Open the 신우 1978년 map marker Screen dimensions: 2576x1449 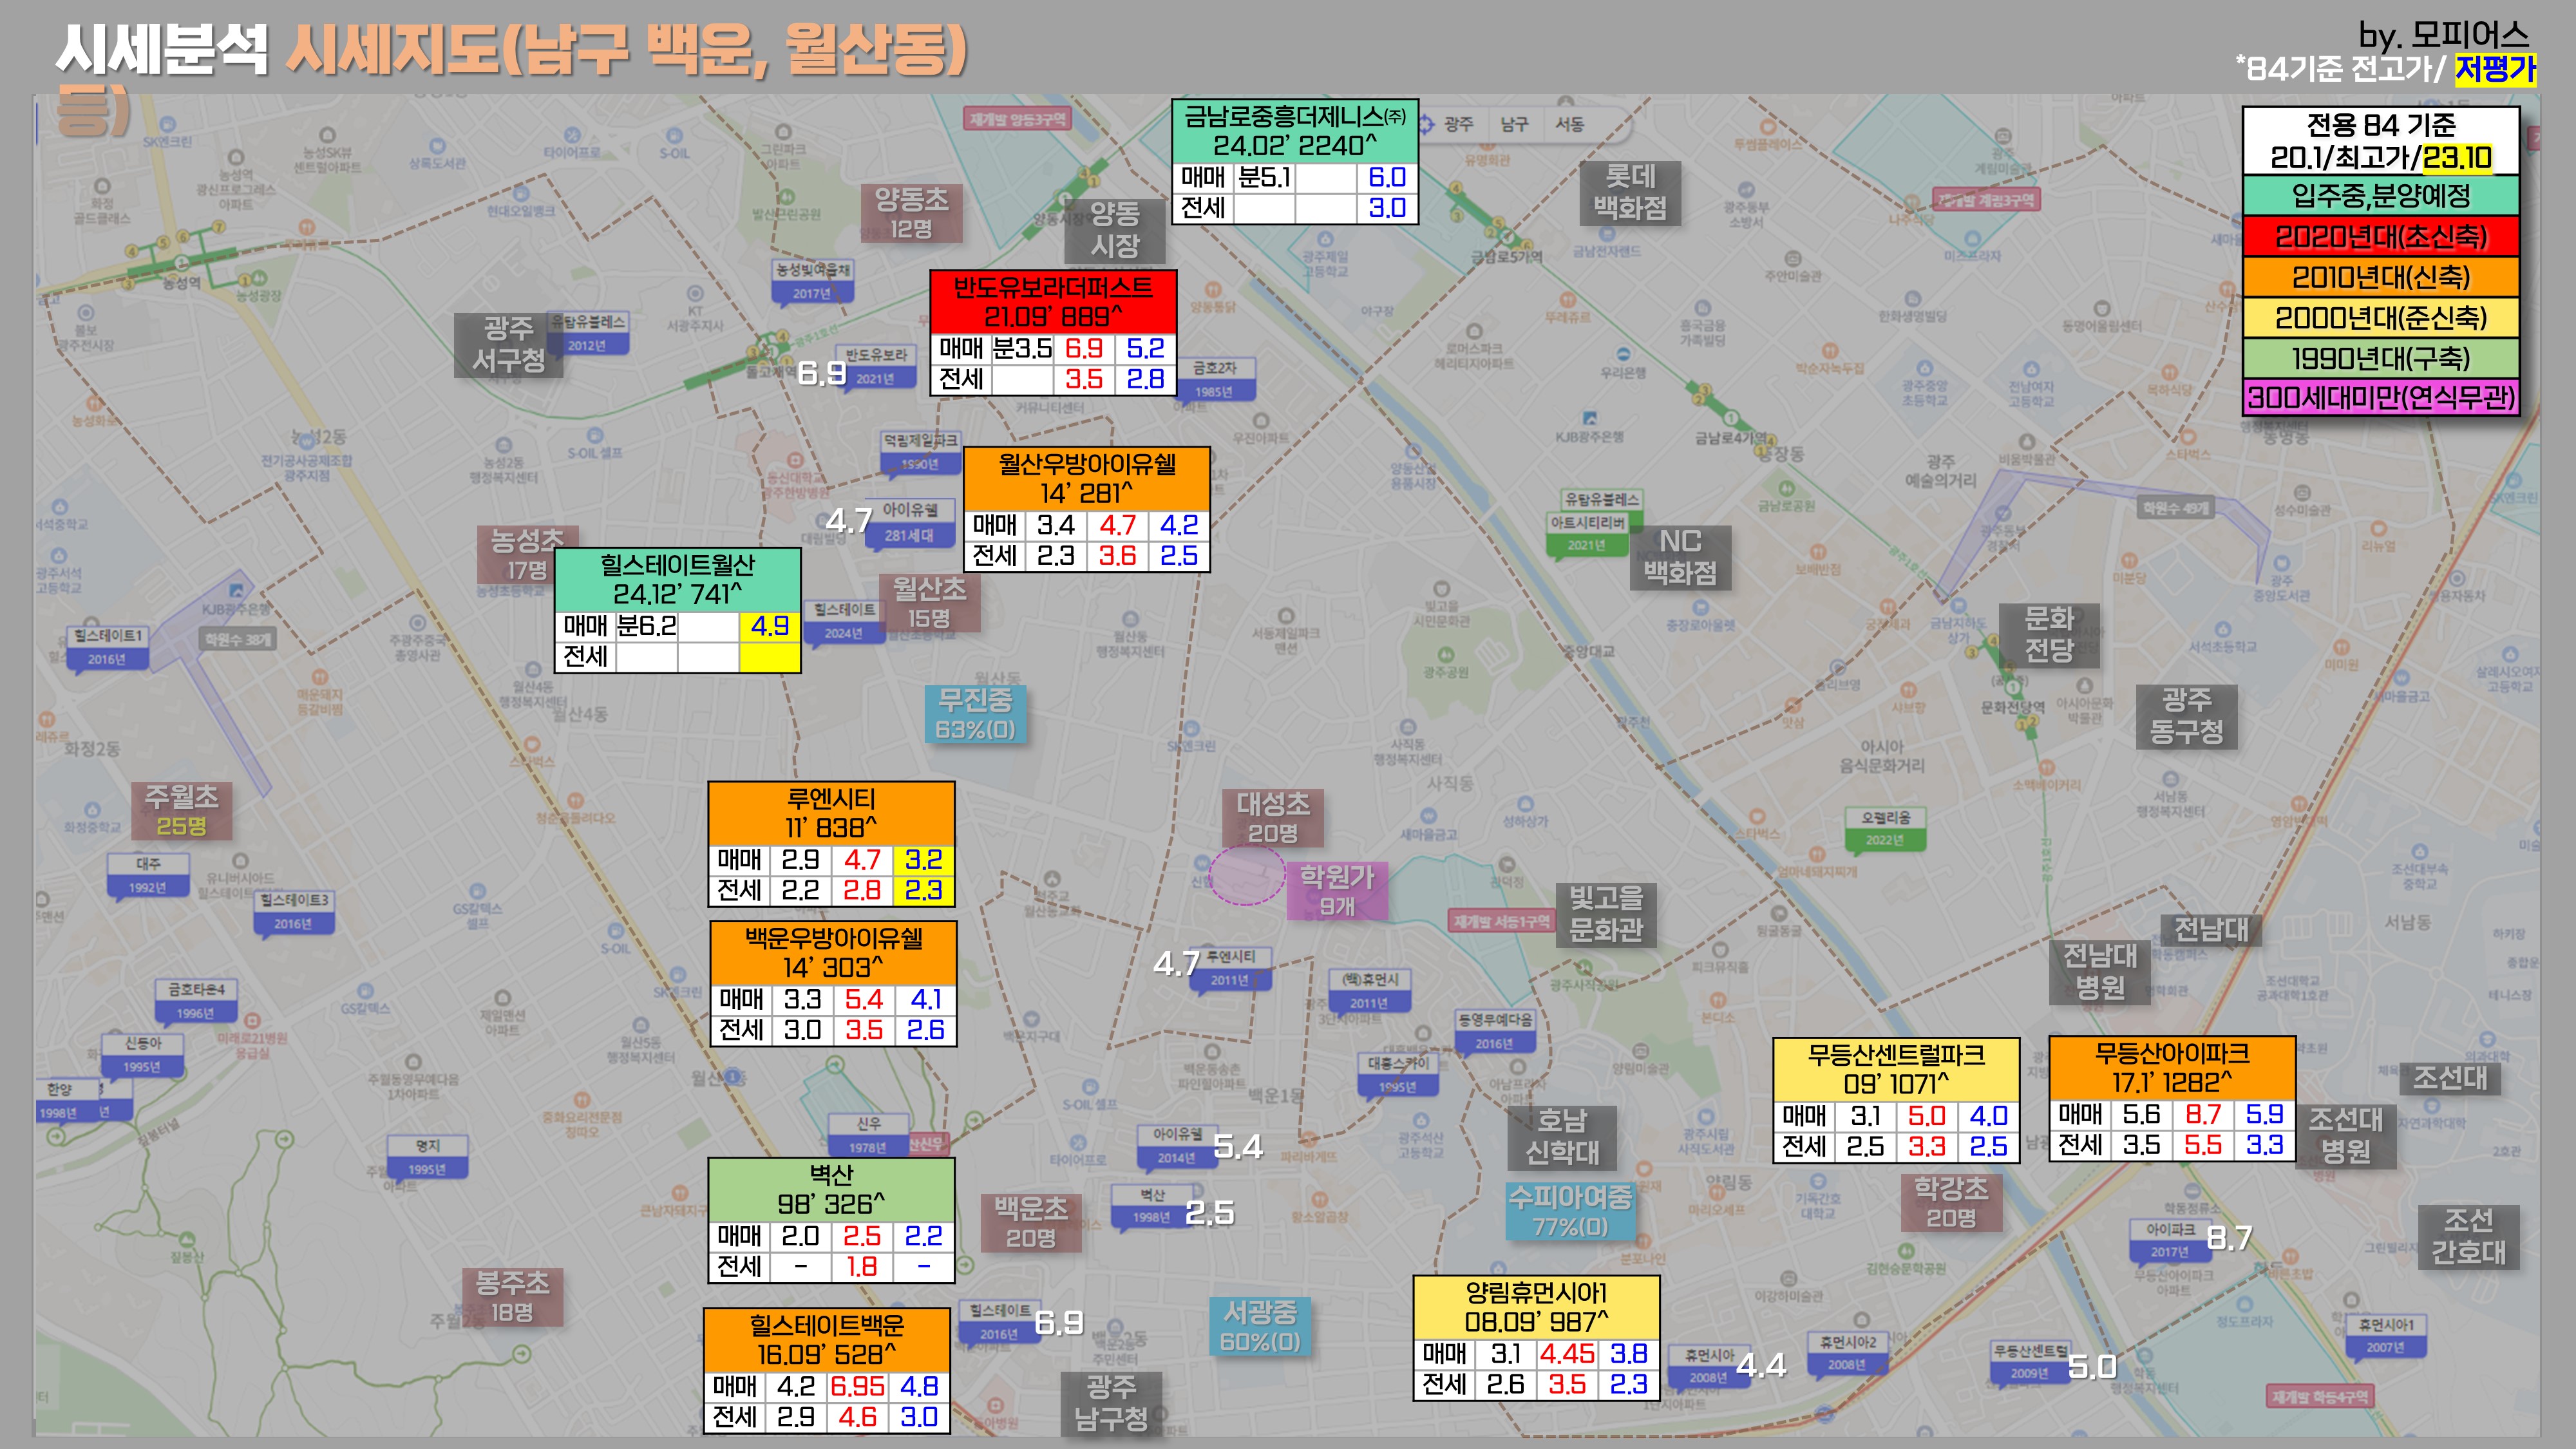pos(868,1135)
